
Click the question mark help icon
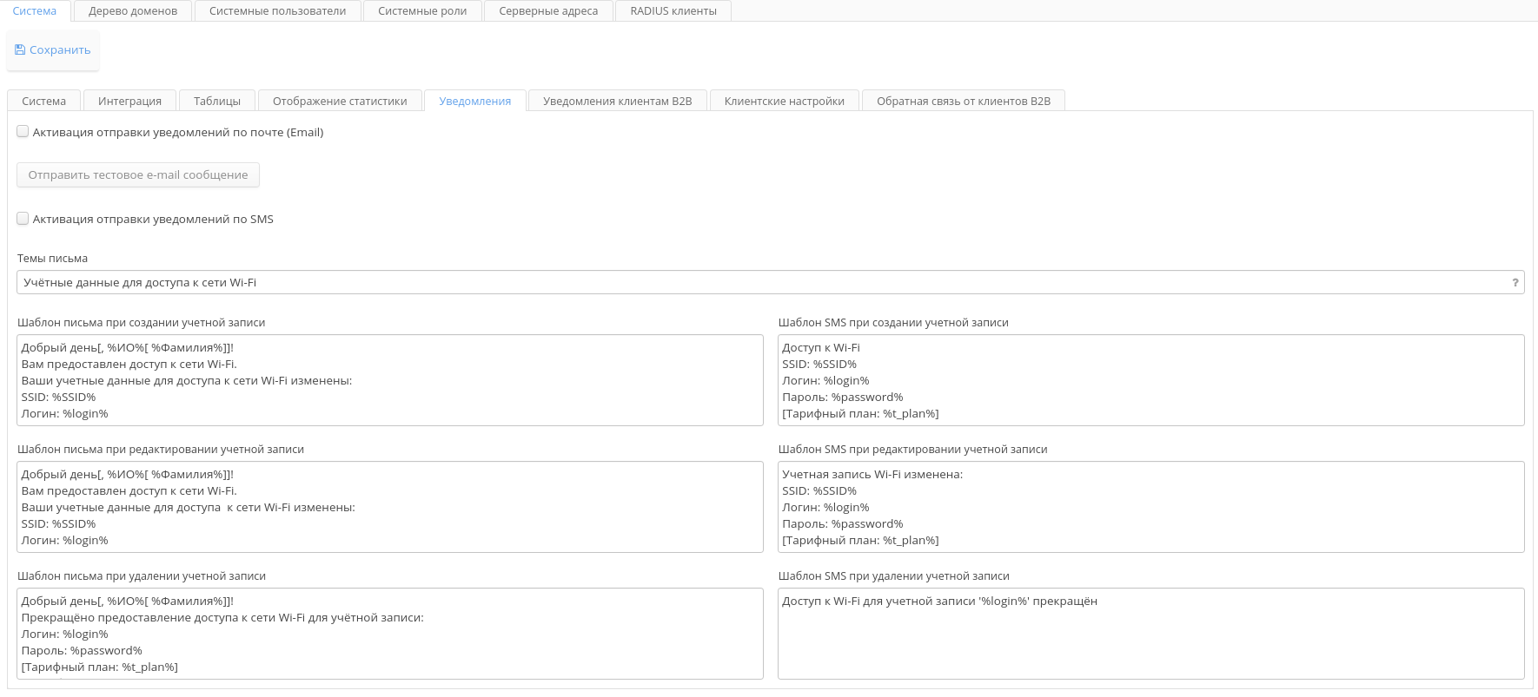1515,283
